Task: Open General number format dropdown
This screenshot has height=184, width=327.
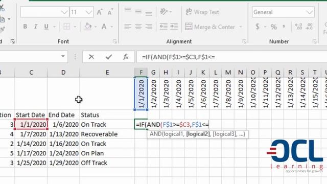Action: pyautogui.click(x=310, y=12)
